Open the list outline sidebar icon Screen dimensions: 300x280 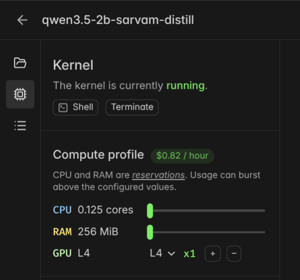pos(20,126)
